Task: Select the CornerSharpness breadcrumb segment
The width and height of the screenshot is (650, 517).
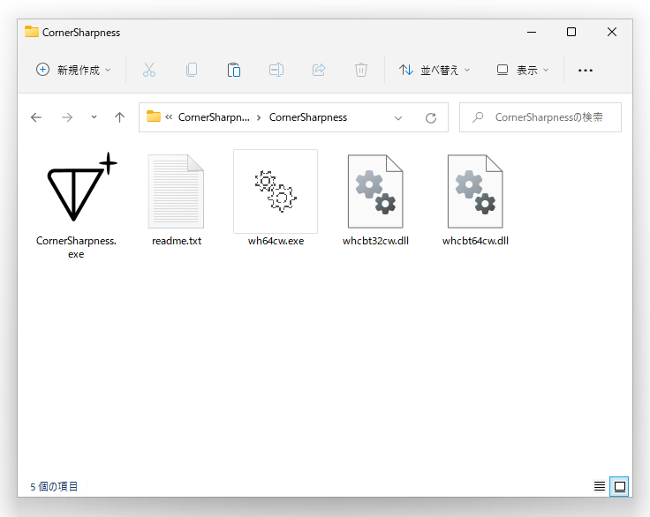Action: tap(308, 117)
